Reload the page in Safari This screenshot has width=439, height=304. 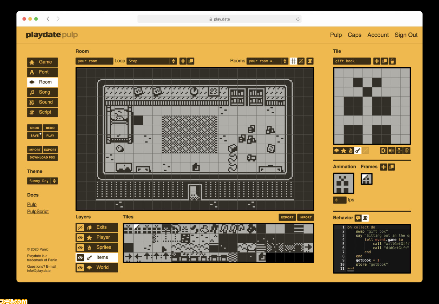tap(298, 19)
